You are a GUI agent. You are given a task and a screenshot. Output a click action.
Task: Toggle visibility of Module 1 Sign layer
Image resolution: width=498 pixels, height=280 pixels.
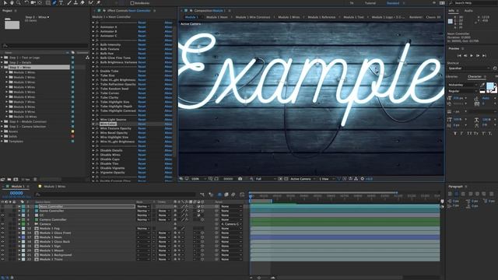(x=2, y=246)
